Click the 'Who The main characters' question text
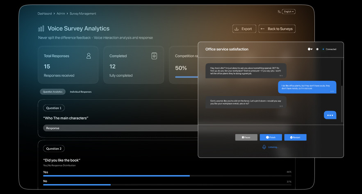The image size is (362, 194). (x=66, y=118)
